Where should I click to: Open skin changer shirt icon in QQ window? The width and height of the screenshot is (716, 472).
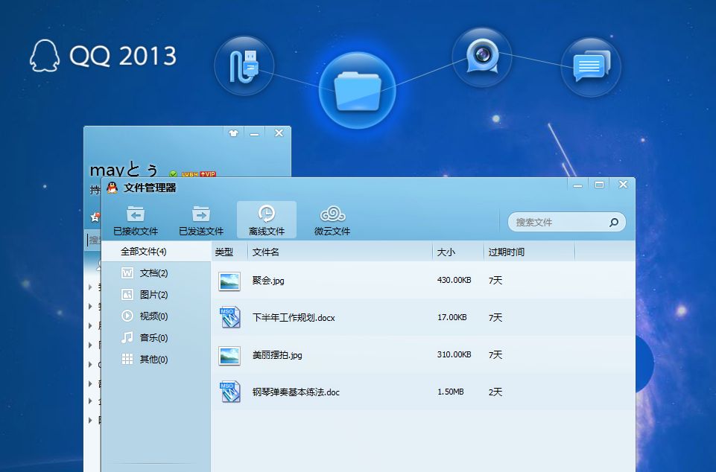click(x=233, y=133)
